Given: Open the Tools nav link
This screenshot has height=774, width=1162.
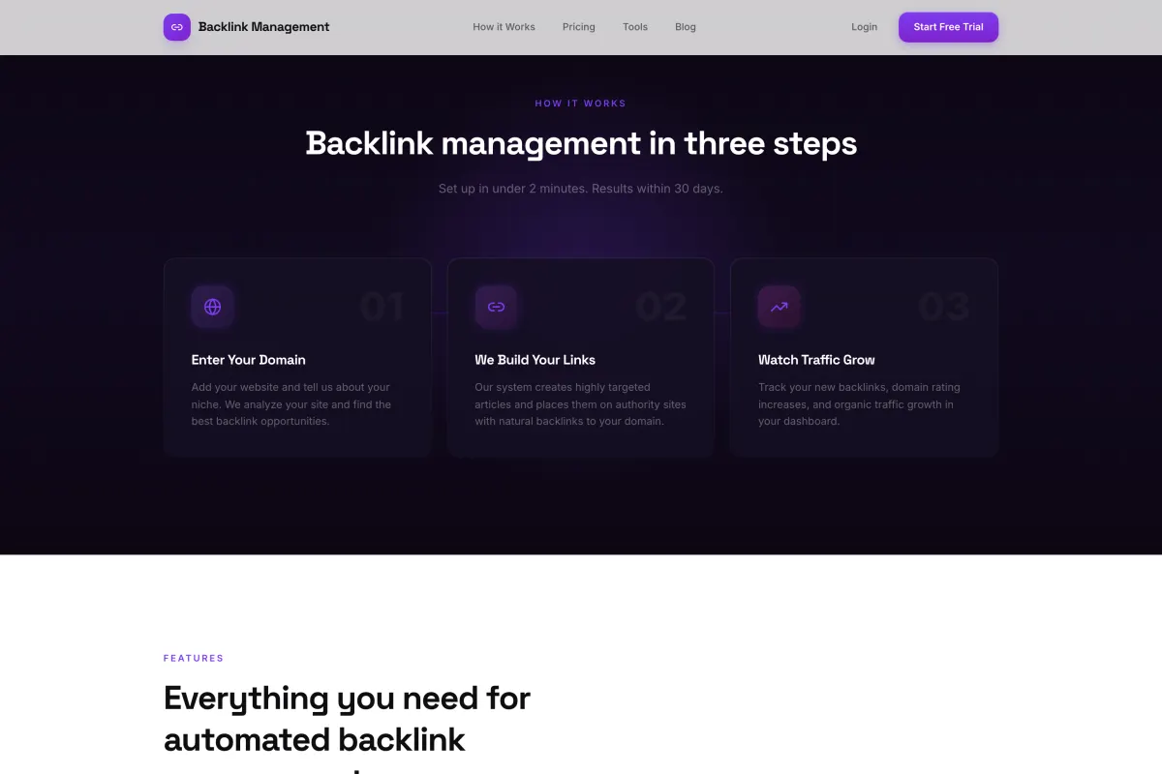Looking at the screenshot, I should click(635, 27).
